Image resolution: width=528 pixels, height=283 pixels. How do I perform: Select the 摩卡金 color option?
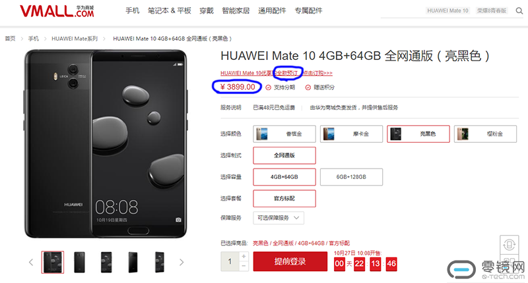coord(351,134)
